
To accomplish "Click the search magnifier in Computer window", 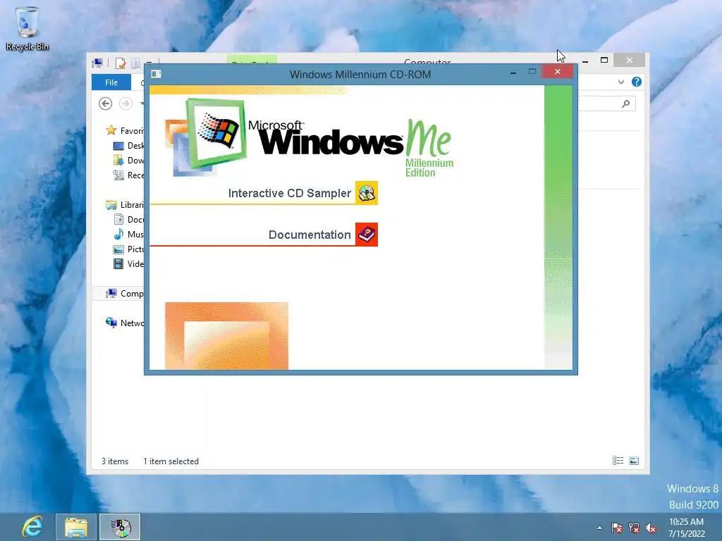I will (x=625, y=104).
